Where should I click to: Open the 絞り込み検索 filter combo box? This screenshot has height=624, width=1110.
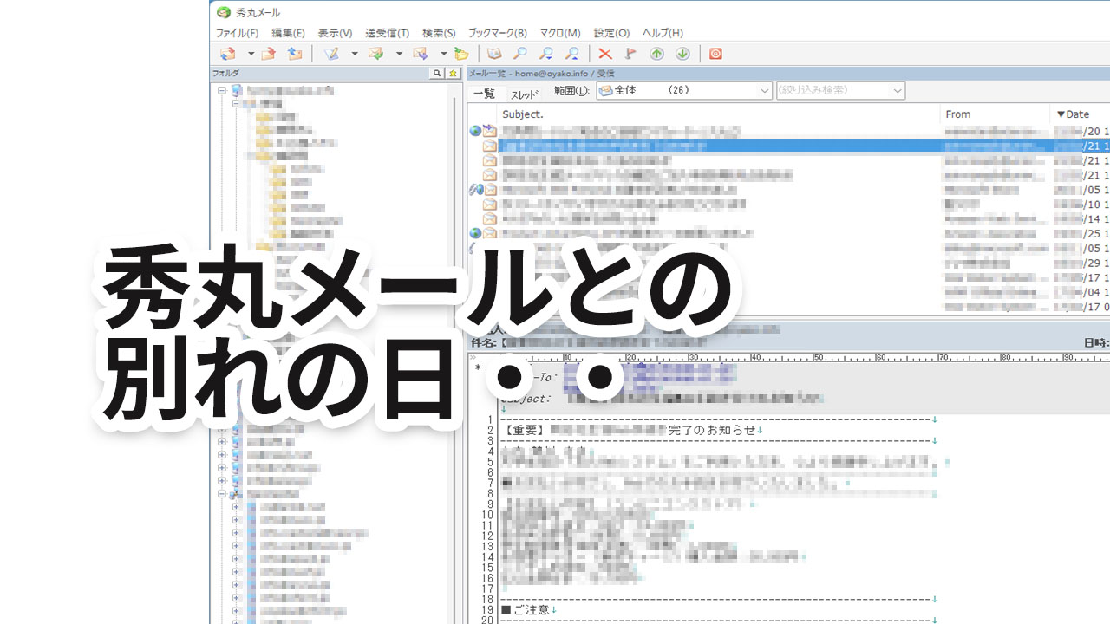click(x=840, y=90)
